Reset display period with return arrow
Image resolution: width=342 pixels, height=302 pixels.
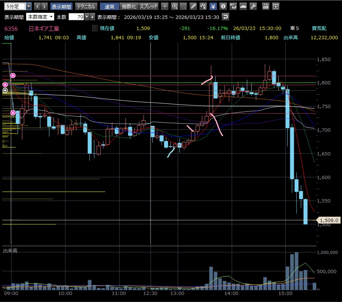(225, 17)
